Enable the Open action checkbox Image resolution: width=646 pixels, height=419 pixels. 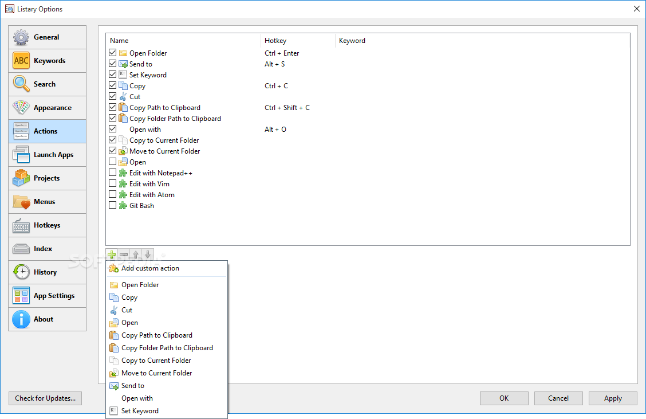(112, 162)
